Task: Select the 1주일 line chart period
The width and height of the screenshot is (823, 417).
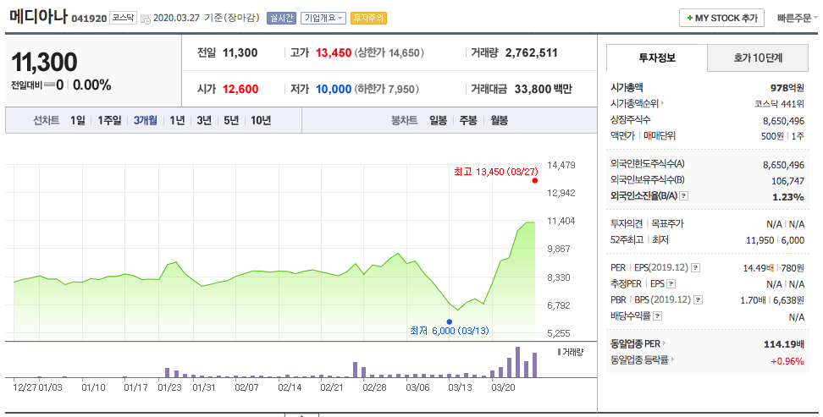Action: [x=109, y=121]
